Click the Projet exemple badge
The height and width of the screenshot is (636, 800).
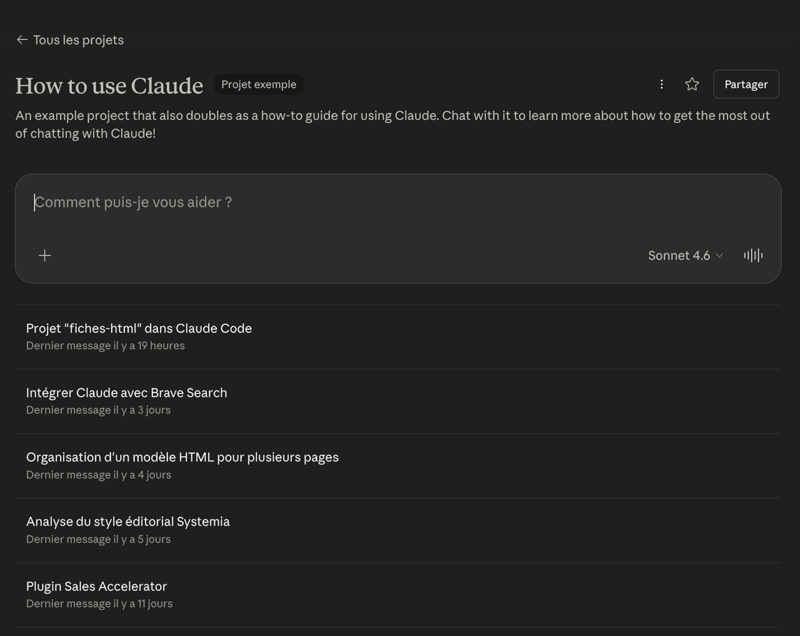click(x=259, y=84)
